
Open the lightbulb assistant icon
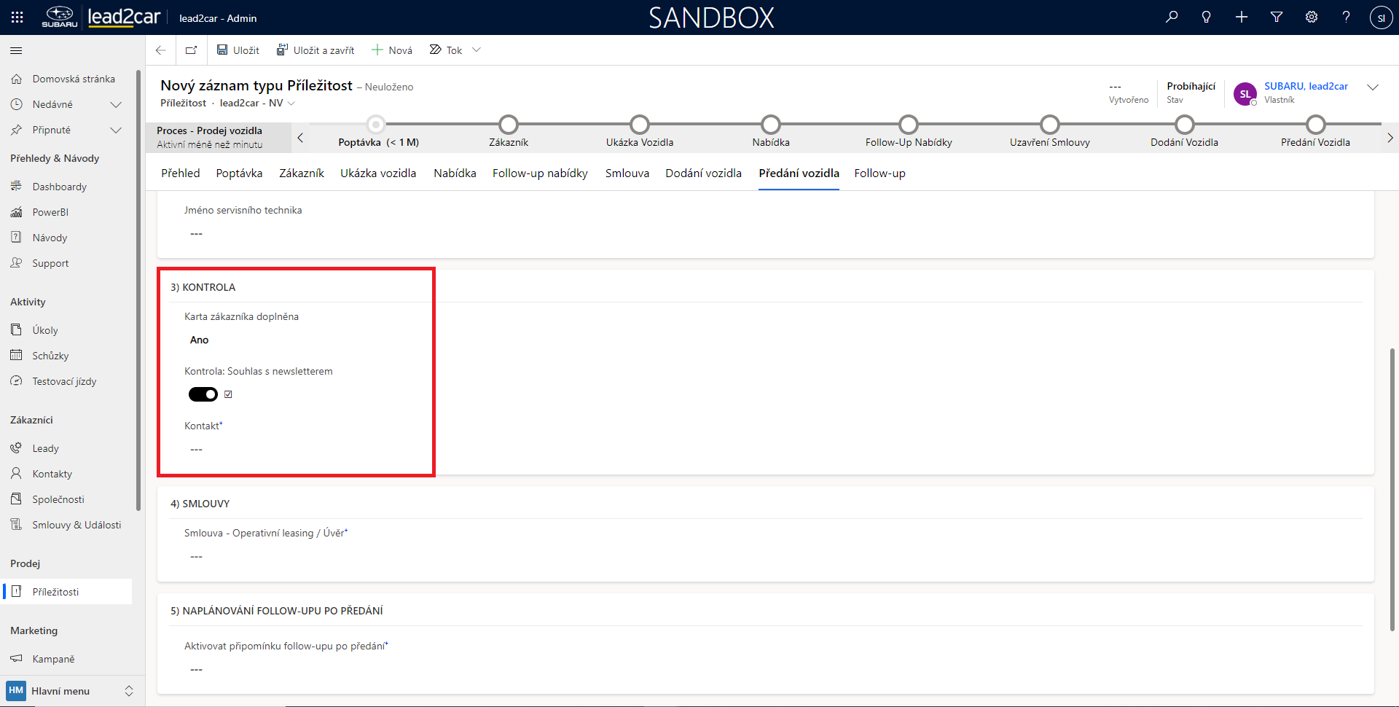[1207, 17]
